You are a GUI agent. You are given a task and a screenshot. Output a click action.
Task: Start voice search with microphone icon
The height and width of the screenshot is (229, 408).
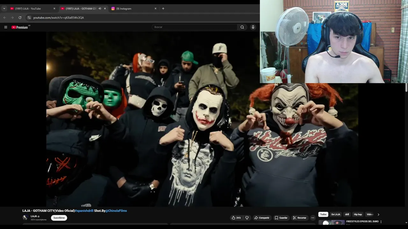253,27
